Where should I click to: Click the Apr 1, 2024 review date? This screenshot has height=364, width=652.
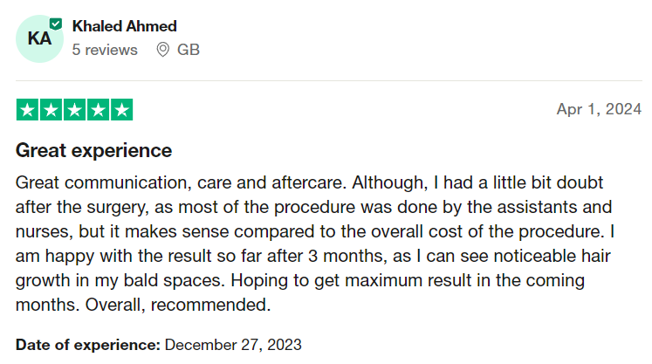pos(599,109)
